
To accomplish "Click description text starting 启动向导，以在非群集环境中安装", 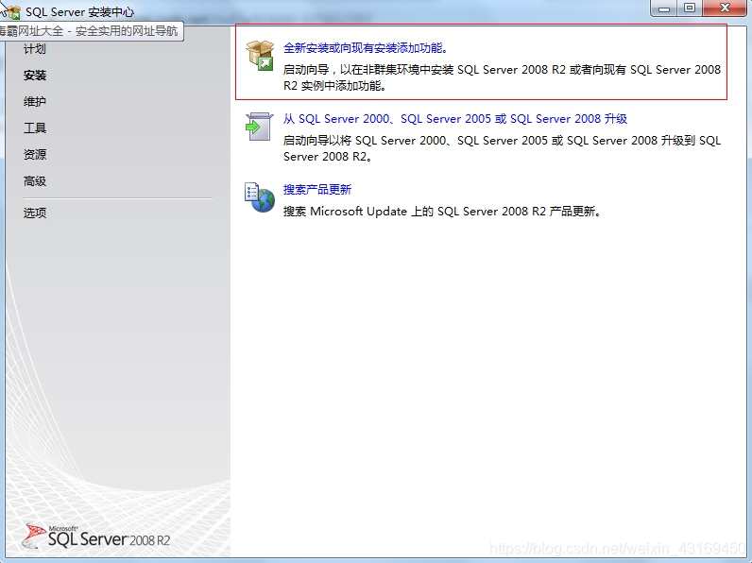I will click(502, 77).
